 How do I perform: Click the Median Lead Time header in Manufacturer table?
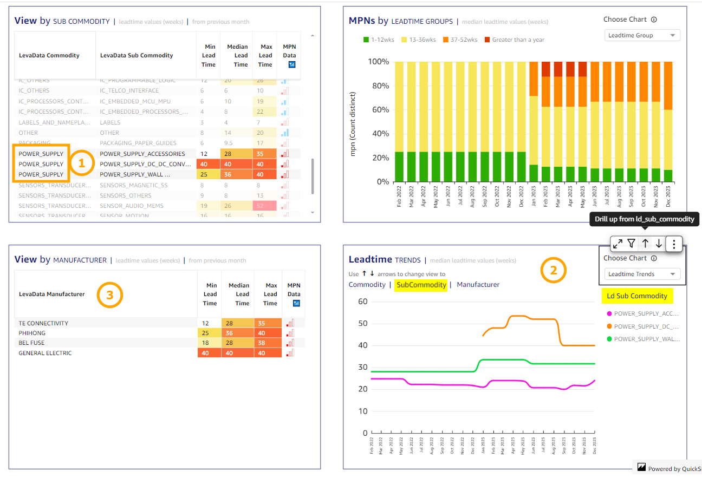tap(239, 294)
